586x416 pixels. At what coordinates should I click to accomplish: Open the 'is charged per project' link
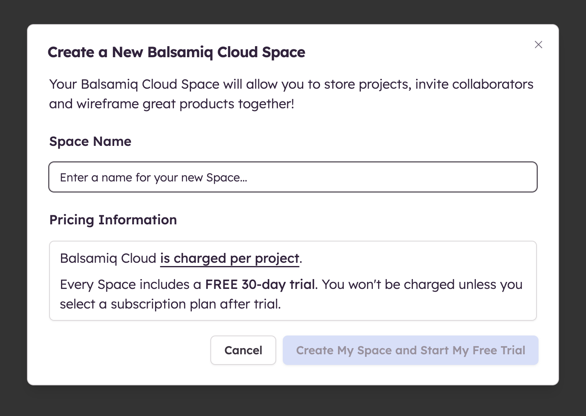pyautogui.click(x=230, y=259)
